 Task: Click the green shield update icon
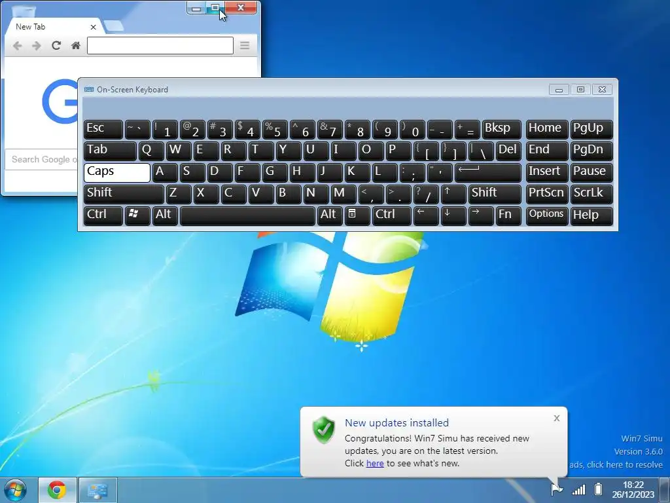(x=323, y=430)
